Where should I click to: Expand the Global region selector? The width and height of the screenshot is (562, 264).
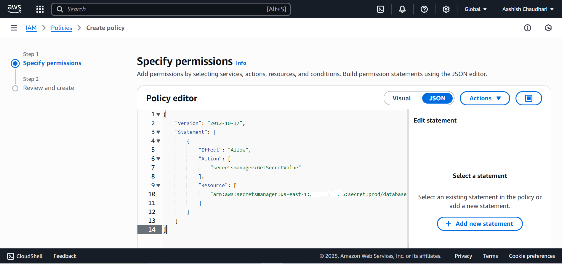[x=475, y=9]
